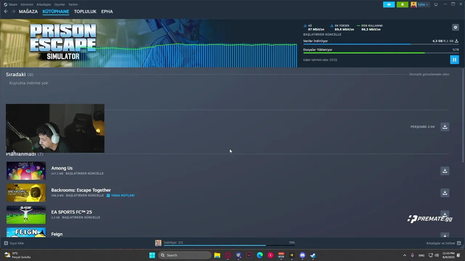Switch to the TOPLULUK tab
465x261 pixels.
[x=85, y=12]
